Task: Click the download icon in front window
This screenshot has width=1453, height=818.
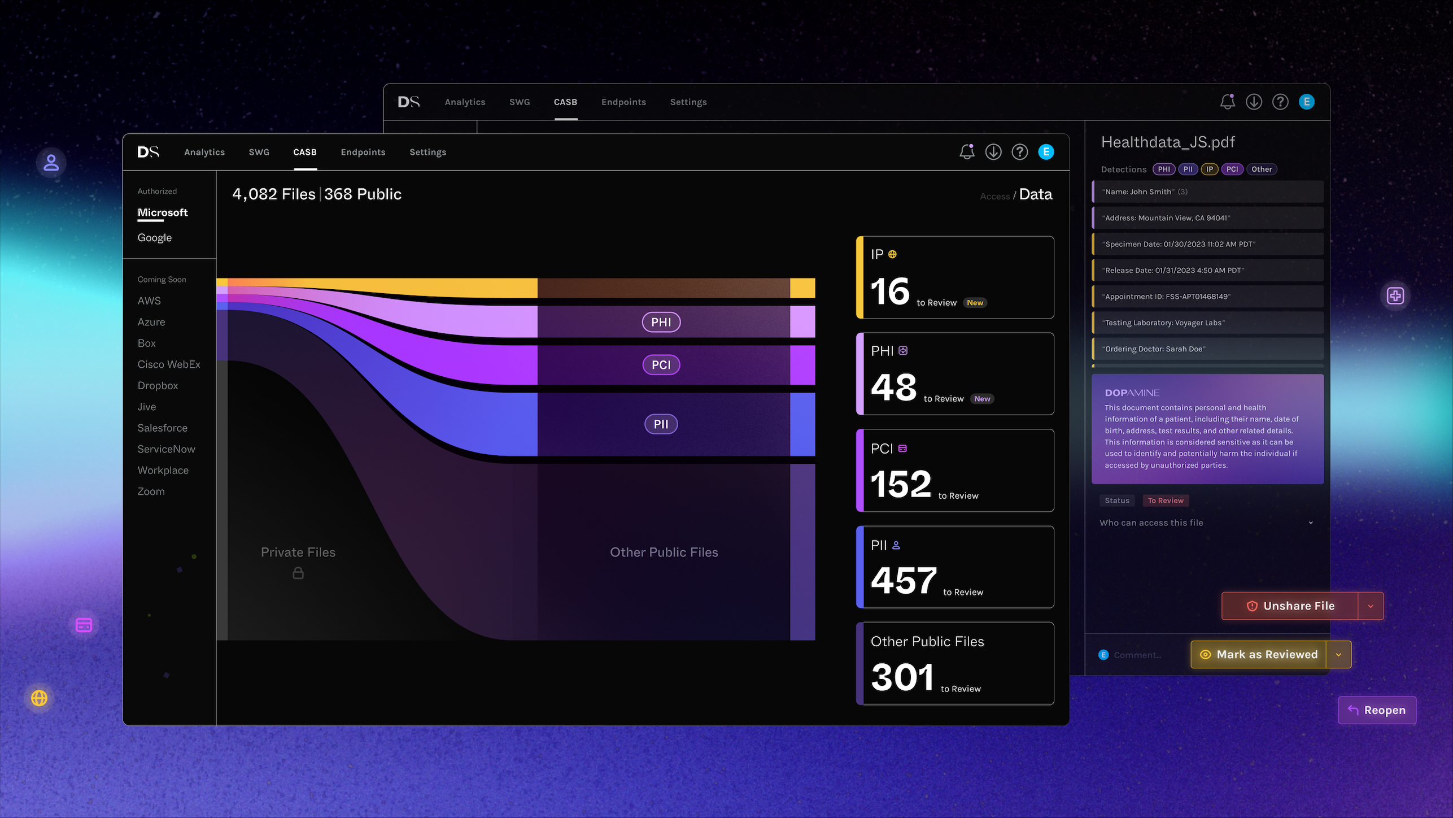Action: coord(993,152)
